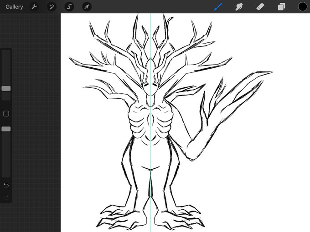Select the Eraser tool
Image resolution: width=310 pixels, height=232 pixels.
click(260, 7)
